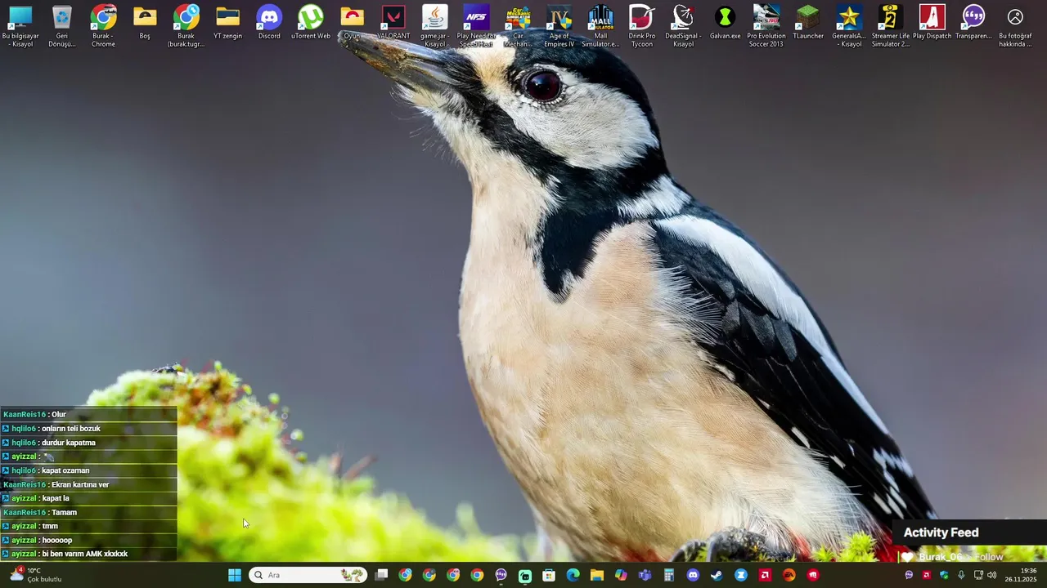Select the GeneralsA... shortcut icon
The height and width of the screenshot is (588, 1047).
point(849,26)
